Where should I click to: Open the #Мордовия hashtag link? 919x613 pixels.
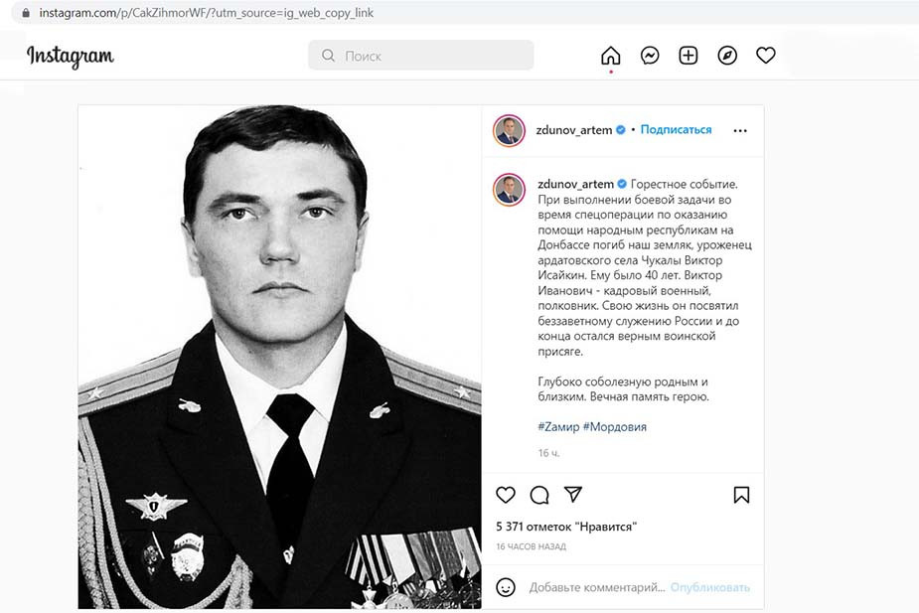(x=614, y=426)
